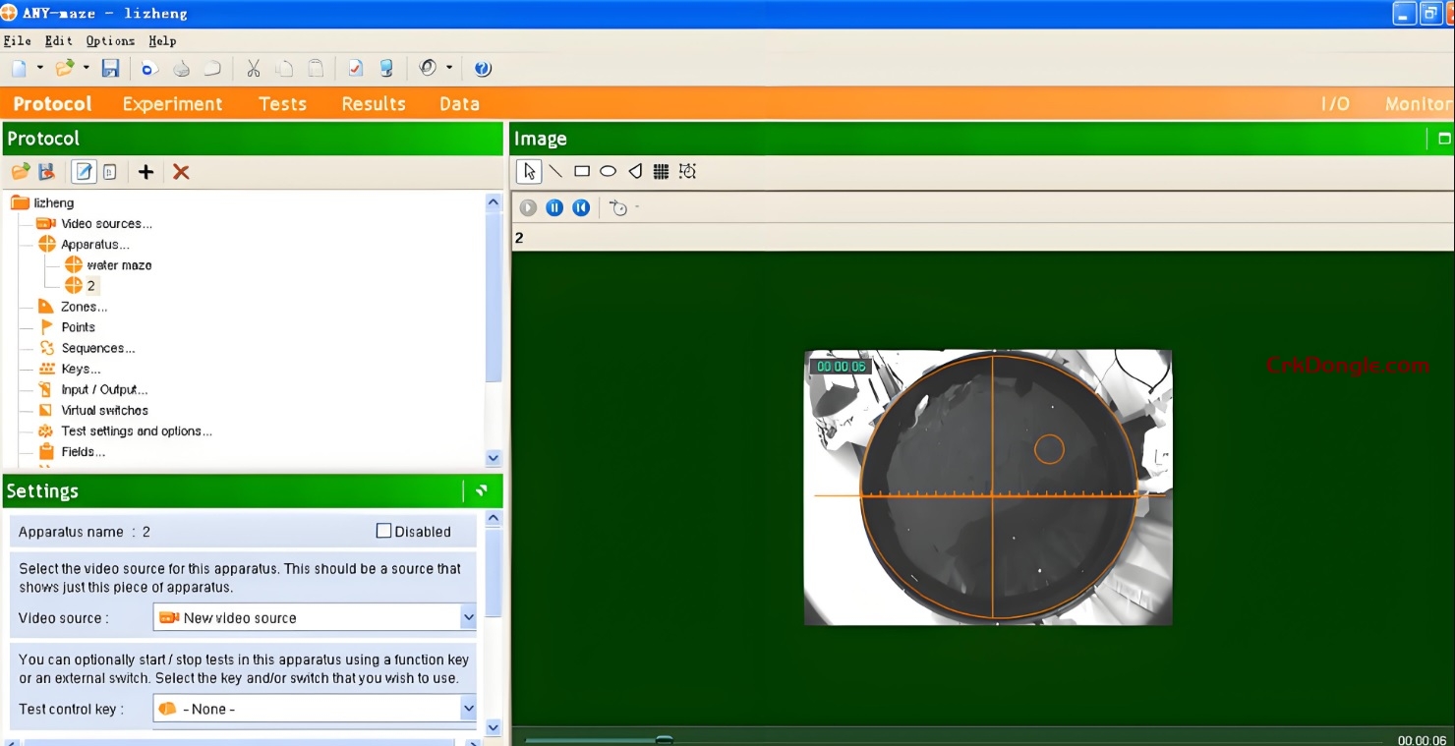Open the Video source dropdown

click(x=469, y=617)
